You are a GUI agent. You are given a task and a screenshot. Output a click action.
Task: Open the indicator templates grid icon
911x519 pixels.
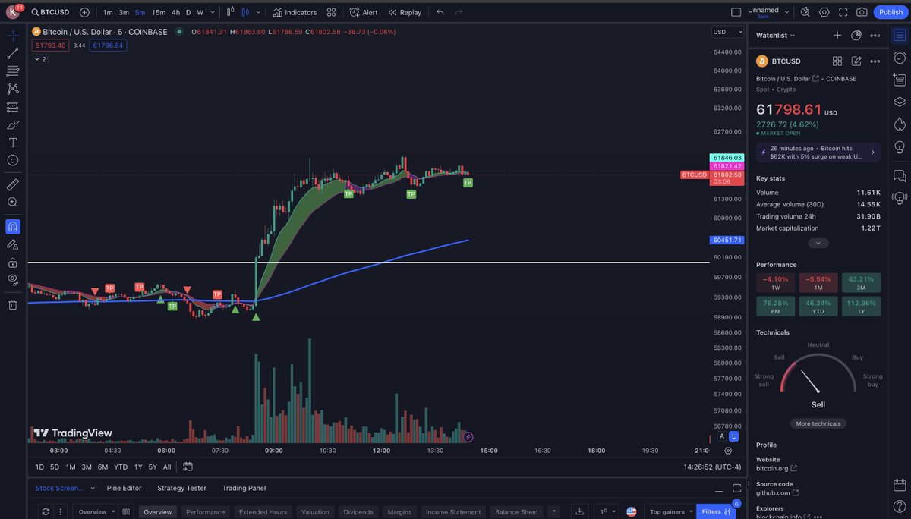tap(331, 12)
